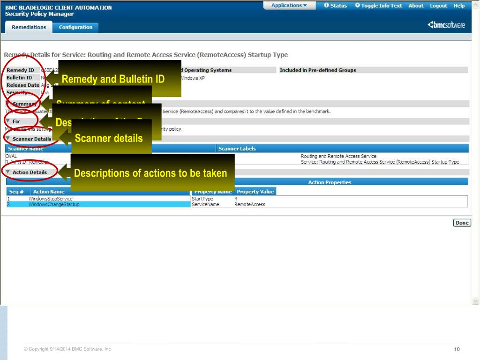
Task: Click the ServiceName property name
Action: point(205,204)
